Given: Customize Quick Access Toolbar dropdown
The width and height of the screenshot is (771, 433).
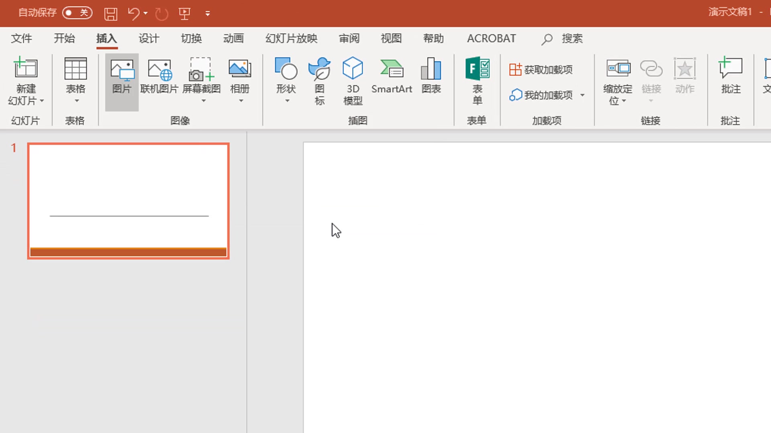Looking at the screenshot, I should (x=208, y=14).
